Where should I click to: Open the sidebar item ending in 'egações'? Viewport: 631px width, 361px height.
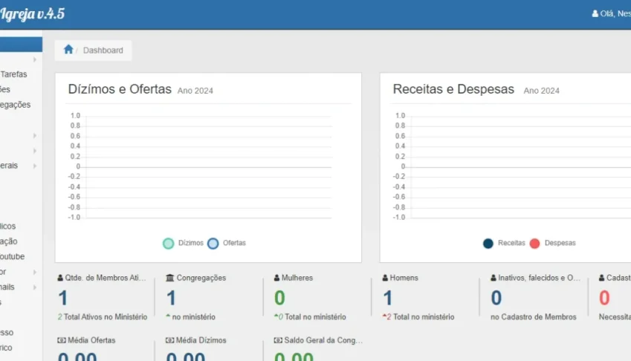click(16, 105)
